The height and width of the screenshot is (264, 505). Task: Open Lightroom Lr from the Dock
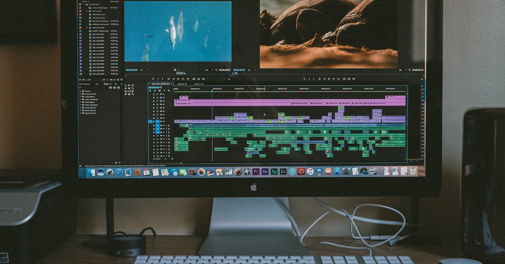283,172
